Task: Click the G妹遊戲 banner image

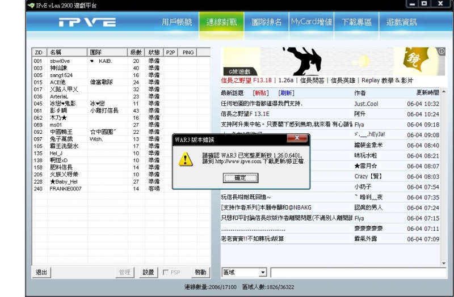Action: 333,61
